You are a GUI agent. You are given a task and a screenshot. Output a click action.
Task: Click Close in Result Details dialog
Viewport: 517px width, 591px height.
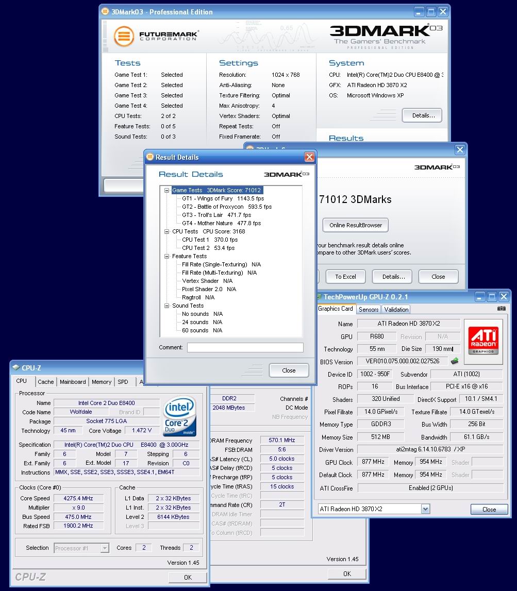pyautogui.click(x=289, y=370)
